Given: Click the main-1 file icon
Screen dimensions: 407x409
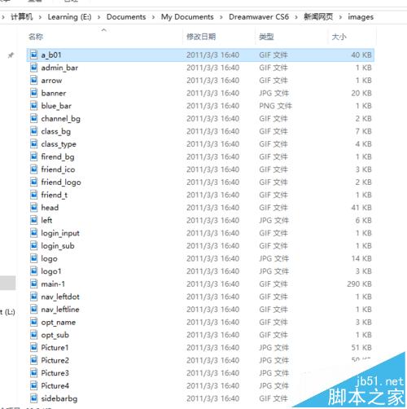Looking at the screenshot, I should [x=33, y=284].
